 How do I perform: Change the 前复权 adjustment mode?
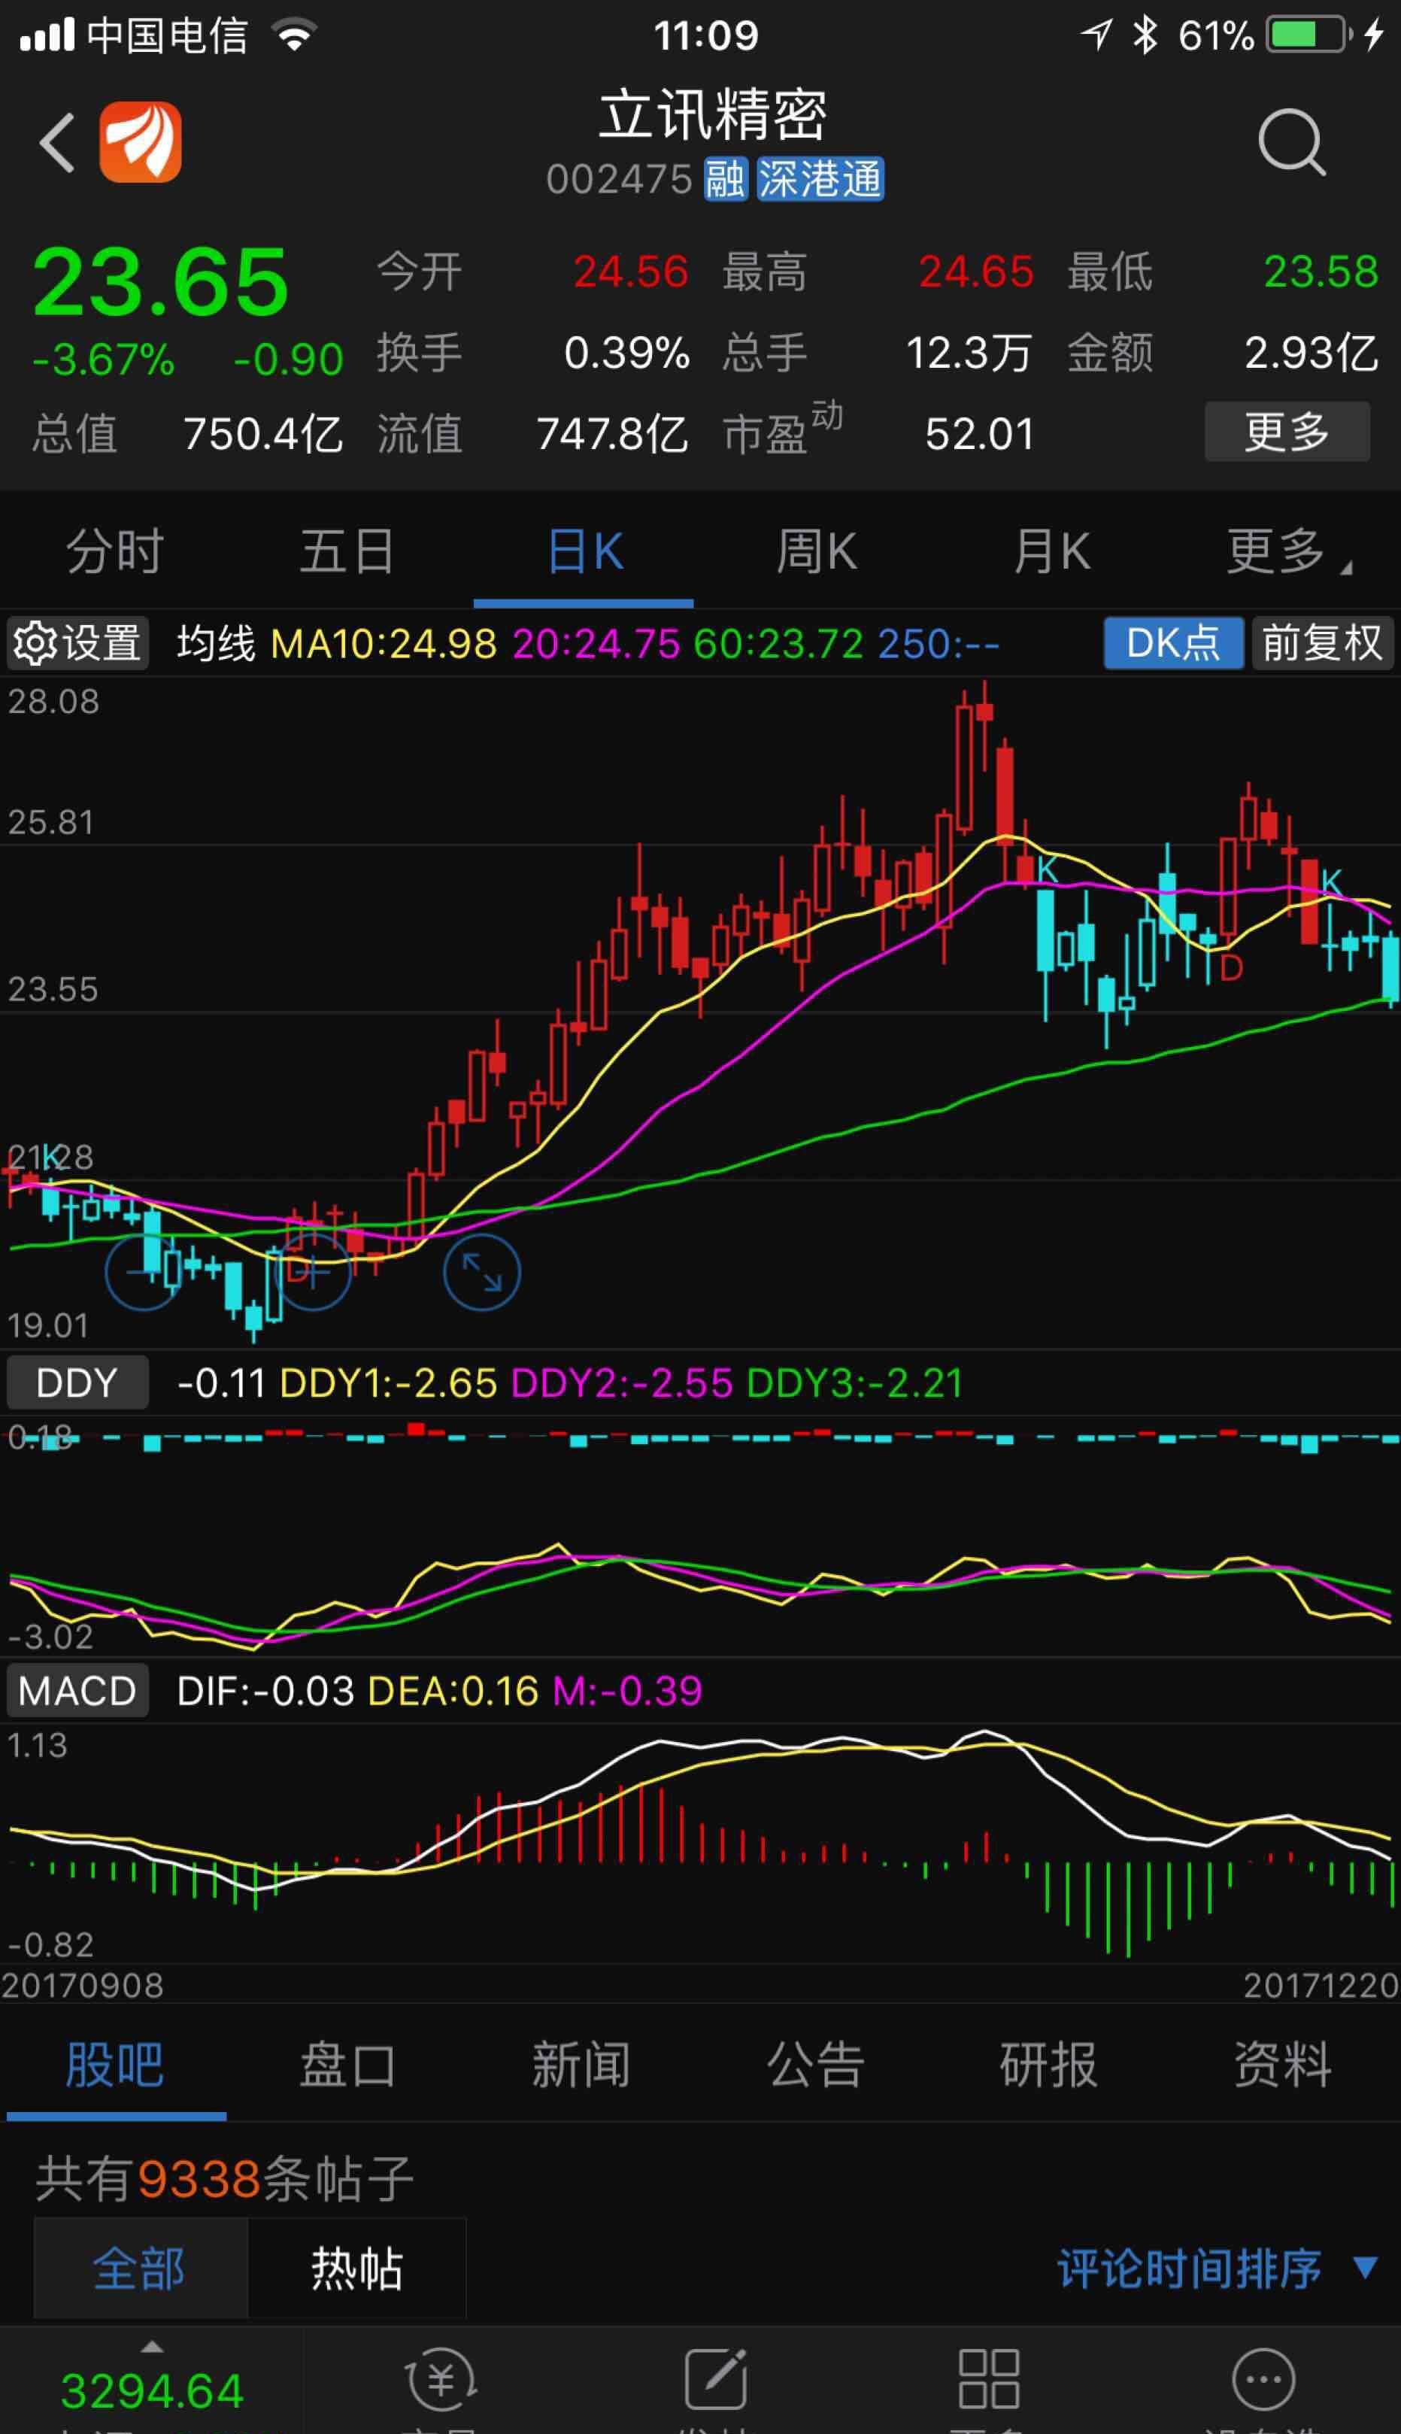coord(1322,643)
